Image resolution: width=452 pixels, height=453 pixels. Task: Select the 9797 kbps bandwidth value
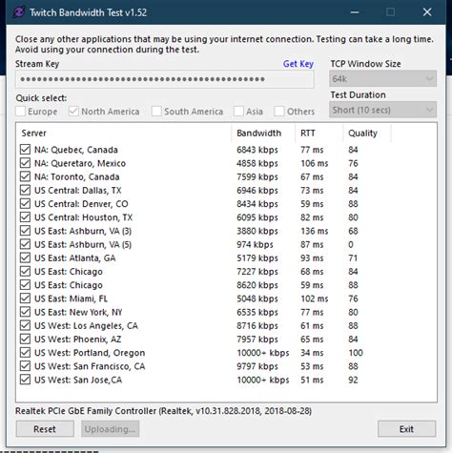pyautogui.click(x=257, y=366)
